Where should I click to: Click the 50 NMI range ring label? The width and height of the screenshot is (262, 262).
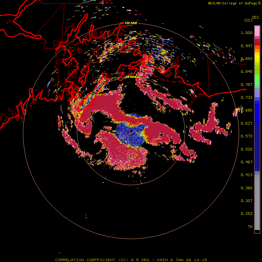click(x=131, y=77)
